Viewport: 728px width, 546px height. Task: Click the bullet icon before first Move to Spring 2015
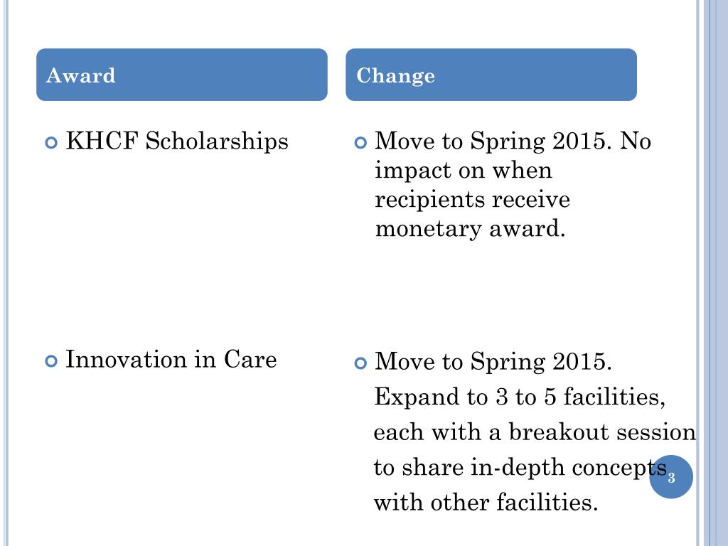(360, 142)
